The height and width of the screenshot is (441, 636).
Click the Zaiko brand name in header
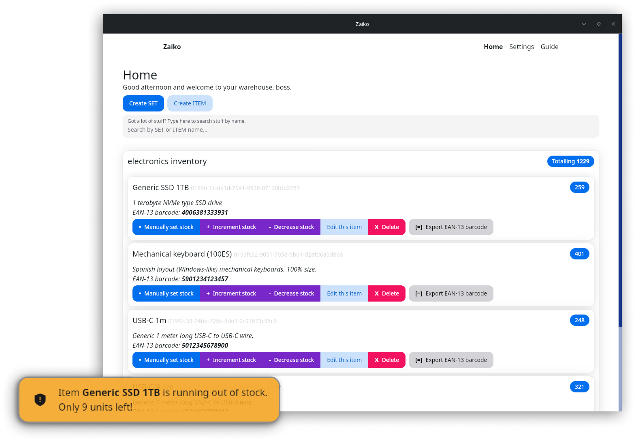(x=172, y=47)
